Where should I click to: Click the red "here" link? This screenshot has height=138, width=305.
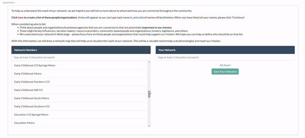pyautogui.click(x=21, y=17)
